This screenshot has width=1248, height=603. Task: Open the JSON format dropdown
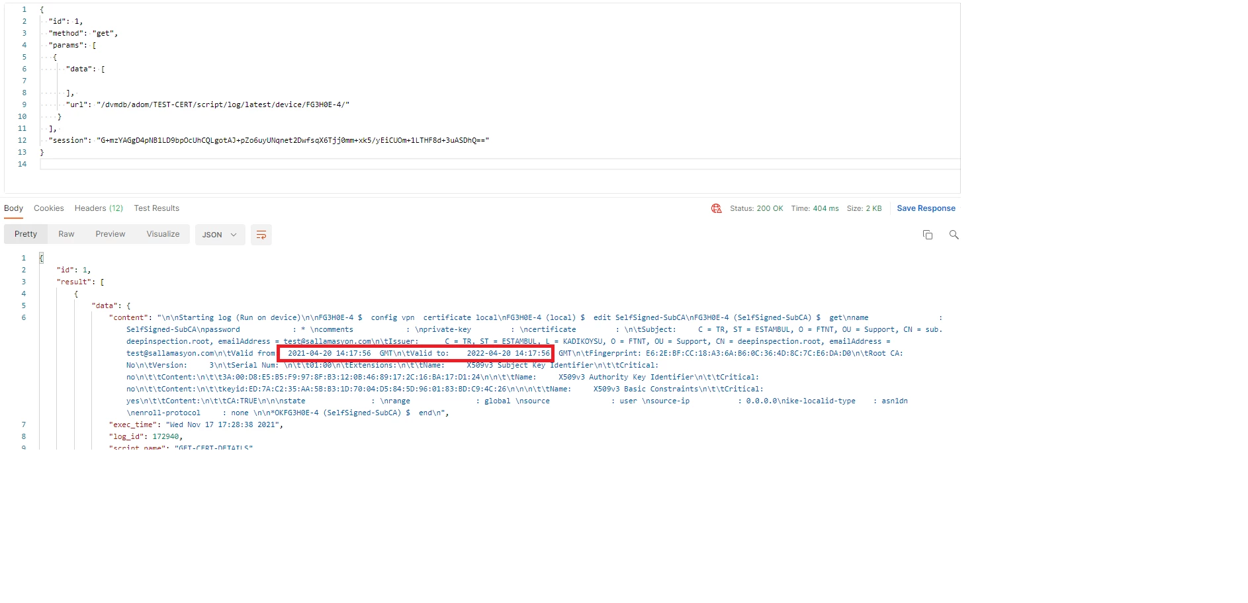point(220,235)
